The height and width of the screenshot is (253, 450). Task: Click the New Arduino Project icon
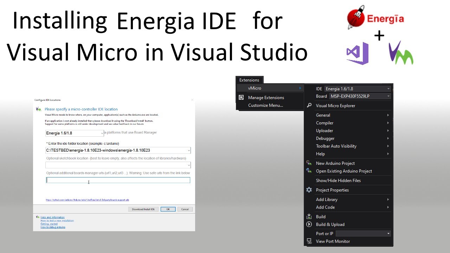coord(309,163)
